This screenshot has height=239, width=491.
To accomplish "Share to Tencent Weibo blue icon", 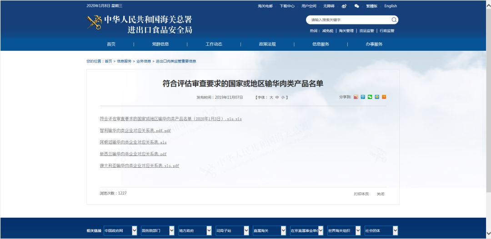I will click(x=363, y=97).
